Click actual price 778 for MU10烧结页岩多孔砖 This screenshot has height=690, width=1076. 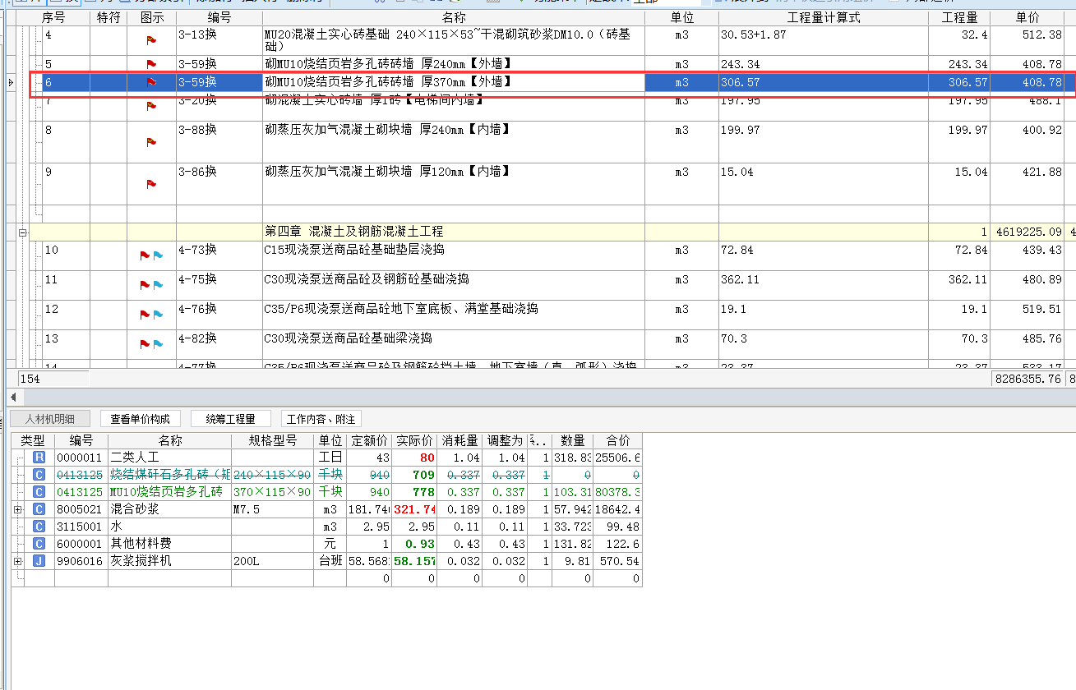(x=413, y=492)
